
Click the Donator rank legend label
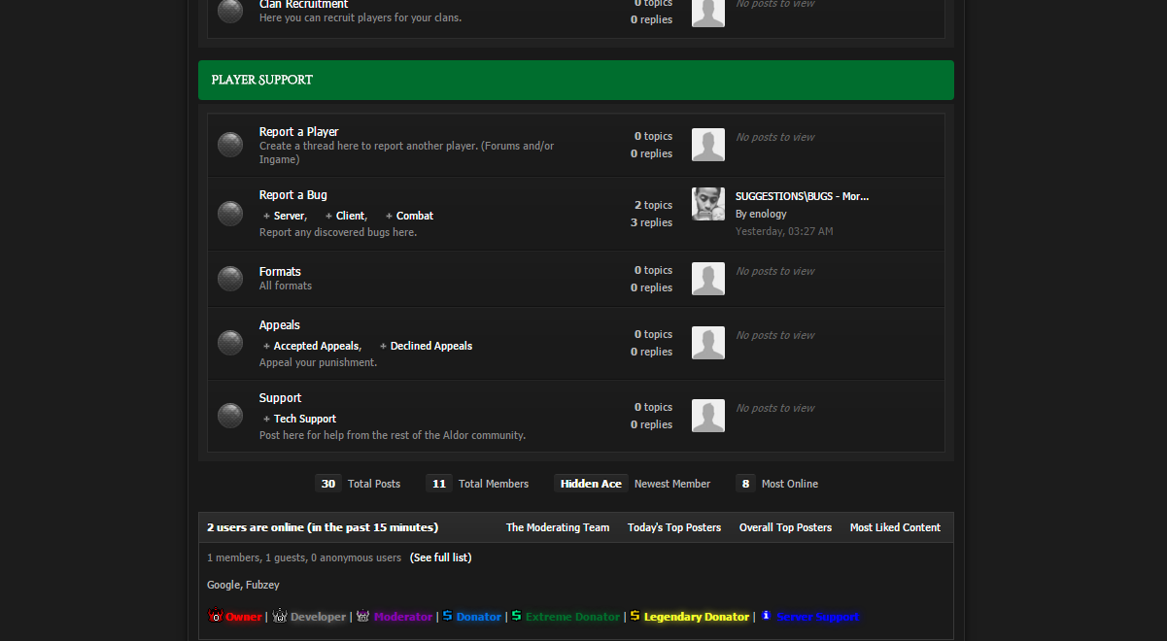tap(479, 617)
